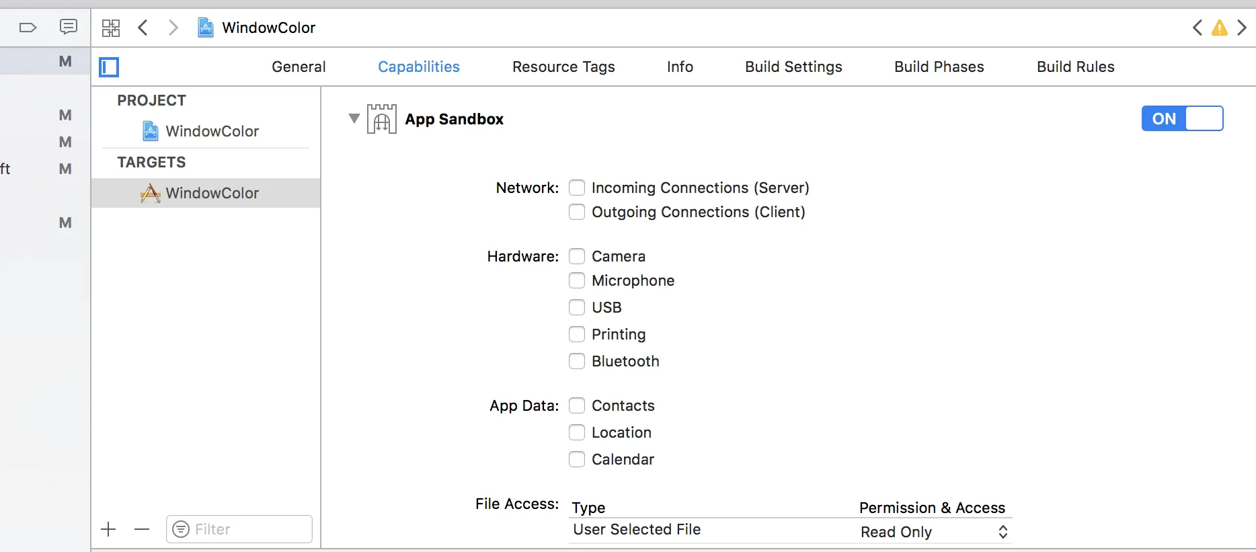Hide the project and targets list
1256x552 pixels.
(x=109, y=67)
